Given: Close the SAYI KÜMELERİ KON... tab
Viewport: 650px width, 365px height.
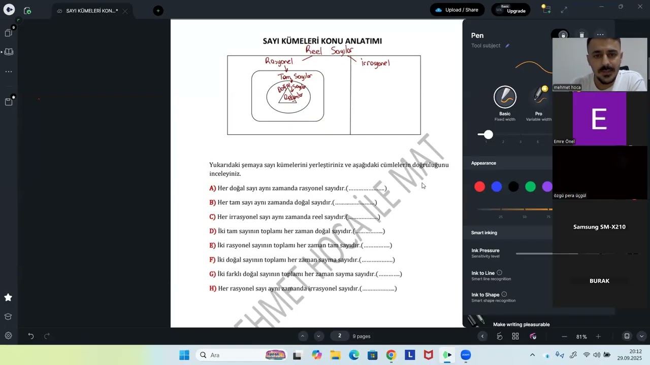Looking at the screenshot, I should [x=125, y=11].
